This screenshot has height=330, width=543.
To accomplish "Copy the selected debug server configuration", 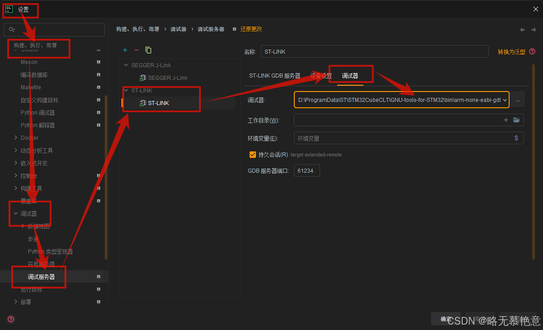I will [149, 50].
